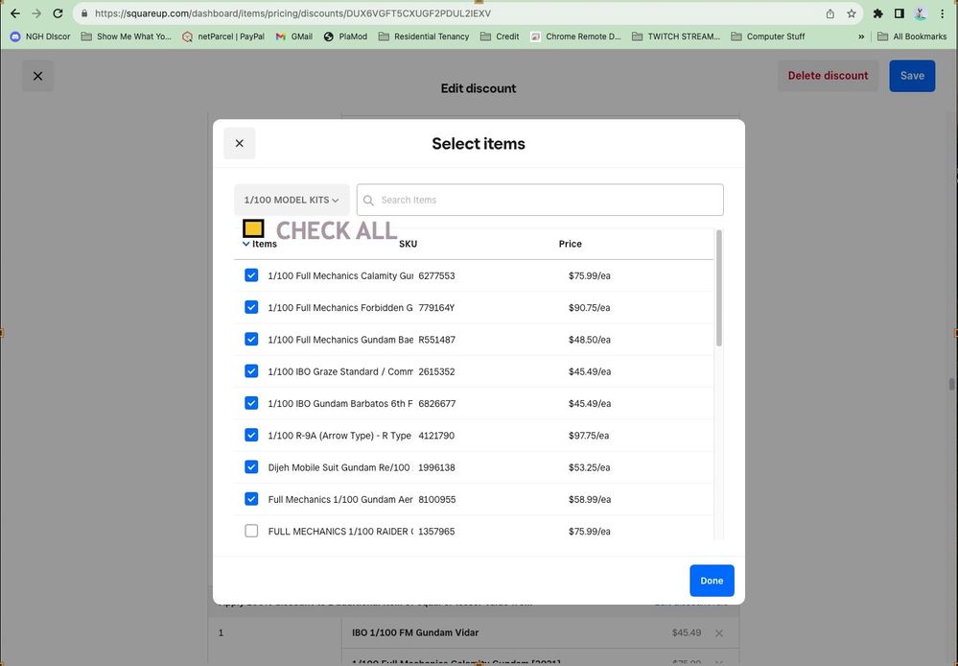Close the Edit discount page with X
958x666 pixels.
37,76
